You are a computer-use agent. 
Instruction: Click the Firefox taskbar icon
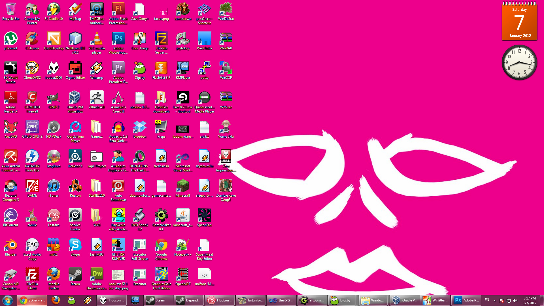56,300
